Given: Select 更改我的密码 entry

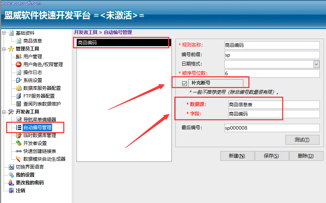Looking at the screenshot, I should pyautogui.click(x=30, y=183).
